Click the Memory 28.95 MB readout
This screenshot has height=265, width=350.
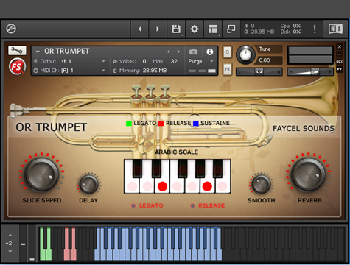click(140, 71)
